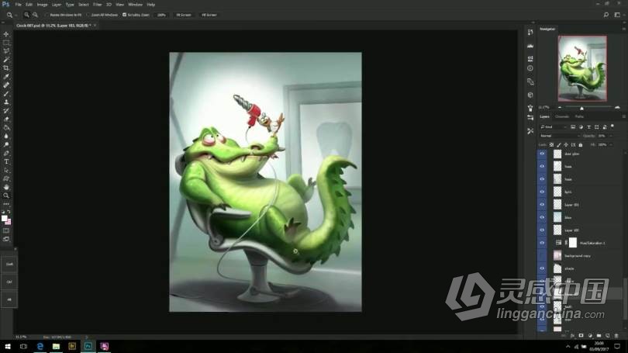Show the background copy layer
The width and height of the screenshot is (628, 353).
point(542,256)
